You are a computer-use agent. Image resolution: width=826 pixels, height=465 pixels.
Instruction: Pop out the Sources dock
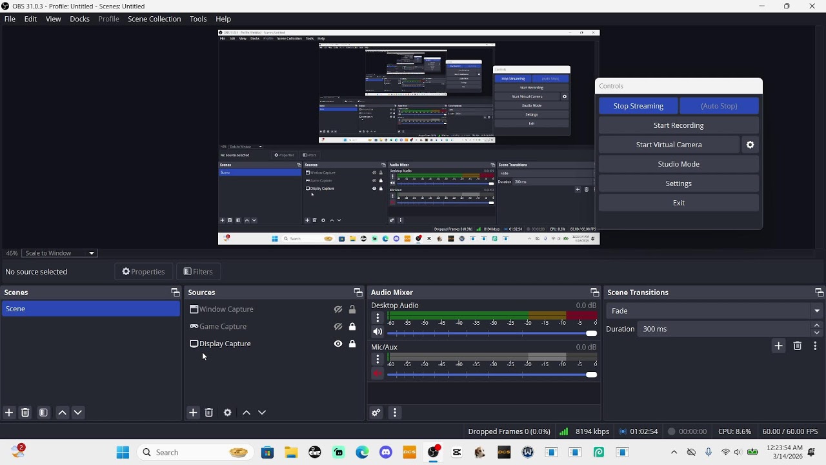358,293
